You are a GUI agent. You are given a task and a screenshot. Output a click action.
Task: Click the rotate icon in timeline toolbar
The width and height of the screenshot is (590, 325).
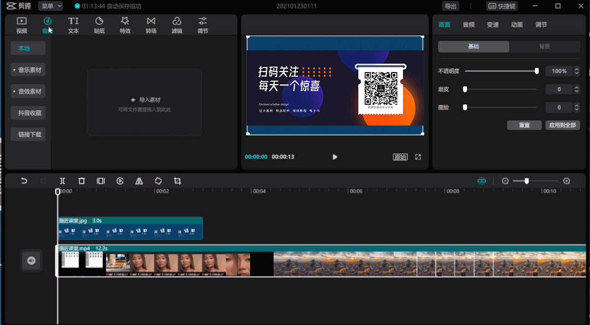click(x=159, y=181)
